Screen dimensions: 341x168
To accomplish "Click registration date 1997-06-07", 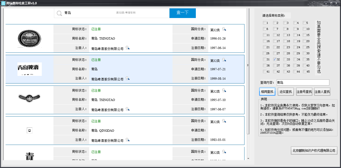I will (x=218, y=109).
